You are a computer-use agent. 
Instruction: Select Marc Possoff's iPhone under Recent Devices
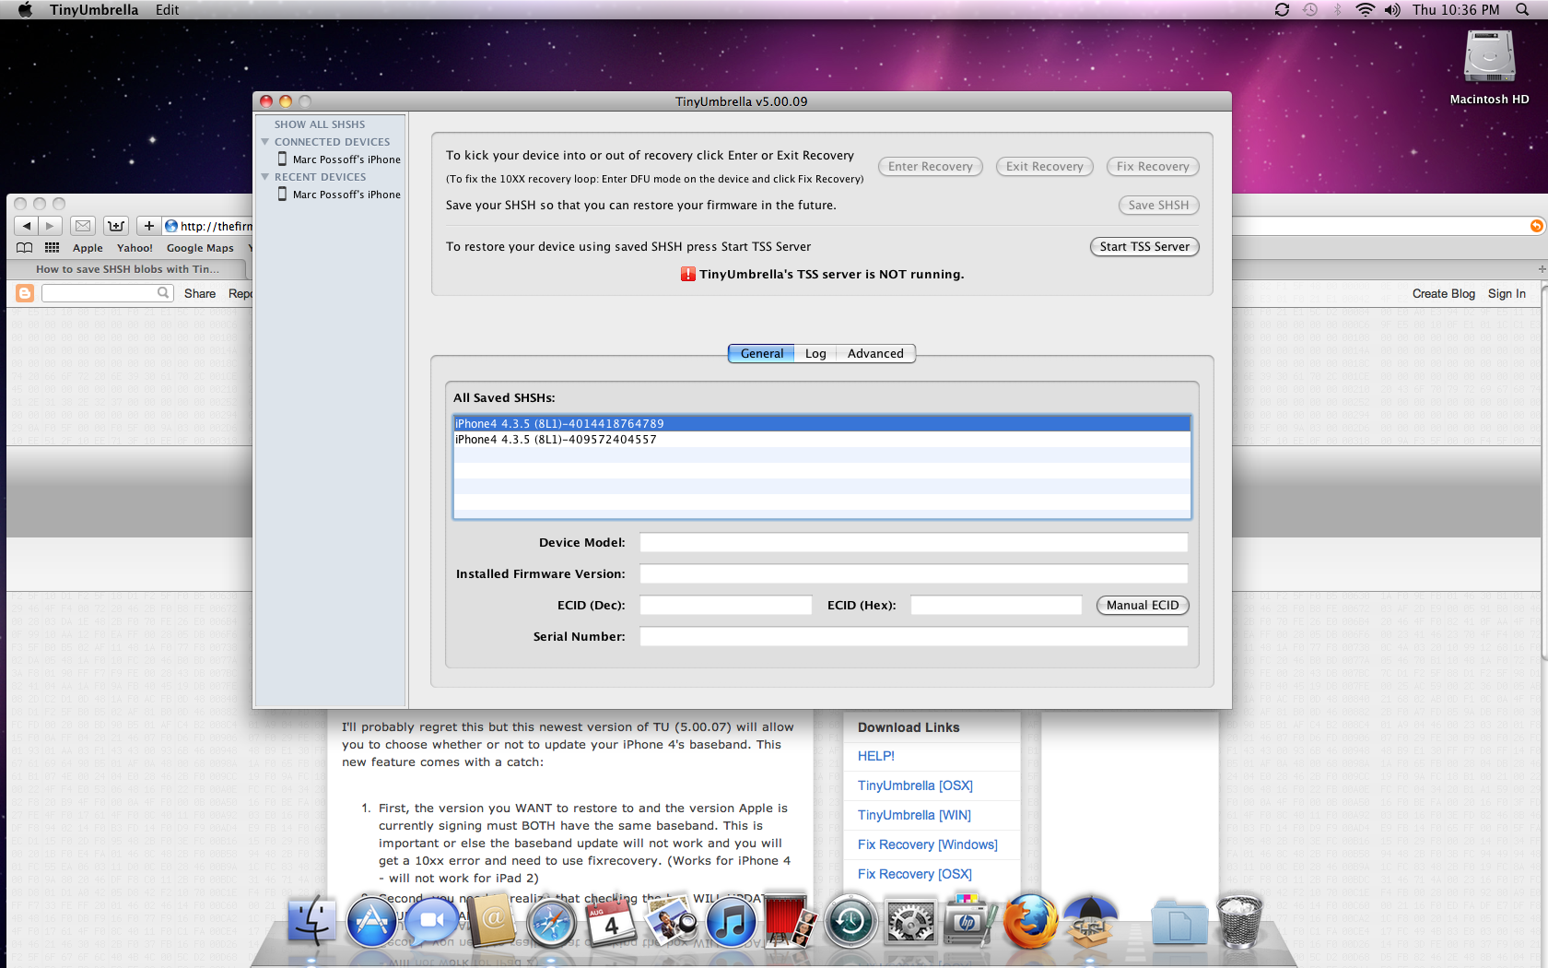point(339,195)
